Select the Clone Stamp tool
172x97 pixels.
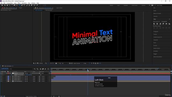[x=29, y=5]
